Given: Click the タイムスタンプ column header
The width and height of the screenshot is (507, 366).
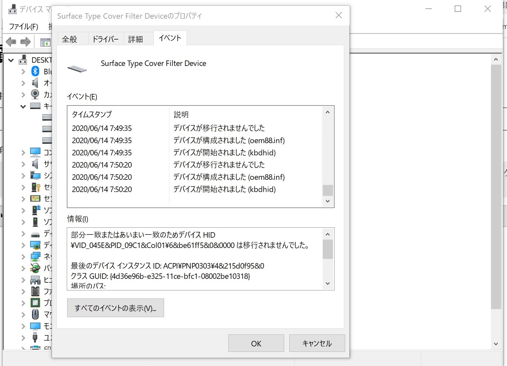Looking at the screenshot, I should point(118,114).
